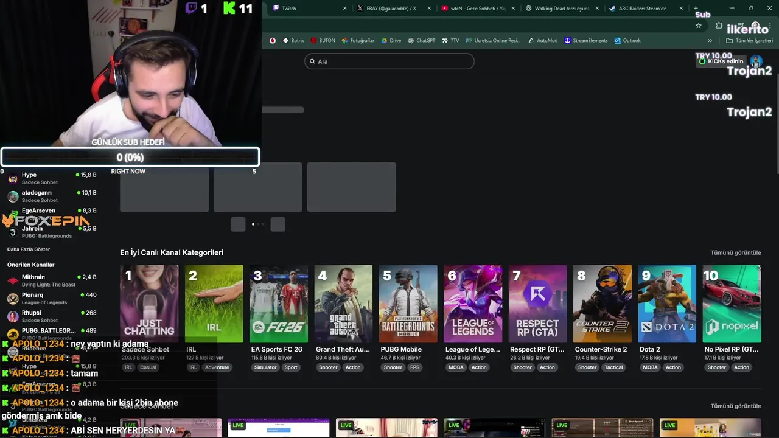The width and height of the screenshot is (779, 438).
Task: Open the Respect RP (GTA) category thumbnail
Action: (x=537, y=304)
